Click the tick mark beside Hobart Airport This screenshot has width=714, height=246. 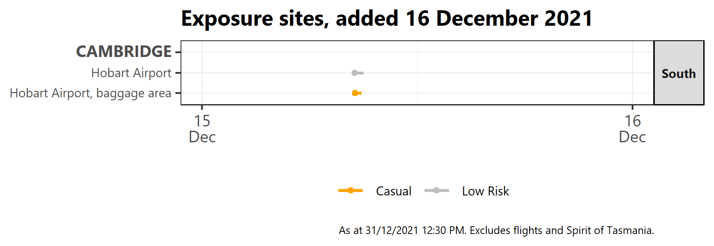click(178, 73)
